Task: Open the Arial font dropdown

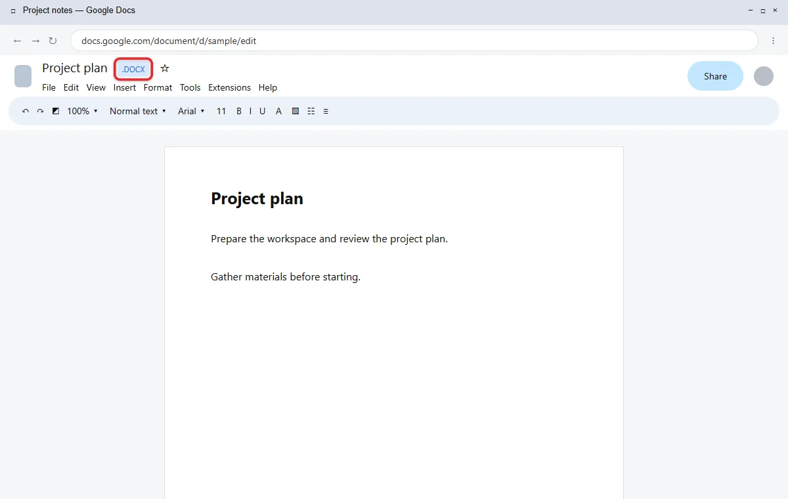Action: (191, 111)
